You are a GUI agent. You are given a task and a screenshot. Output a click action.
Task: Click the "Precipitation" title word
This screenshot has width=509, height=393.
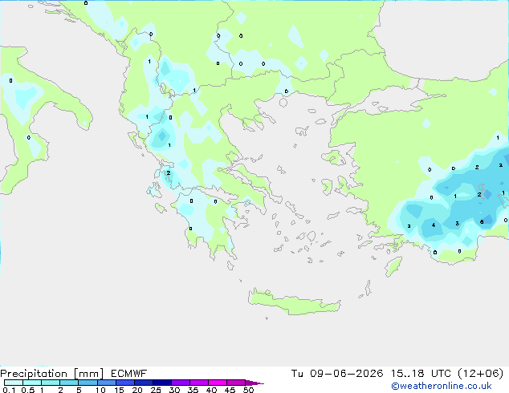click(x=34, y=374)
